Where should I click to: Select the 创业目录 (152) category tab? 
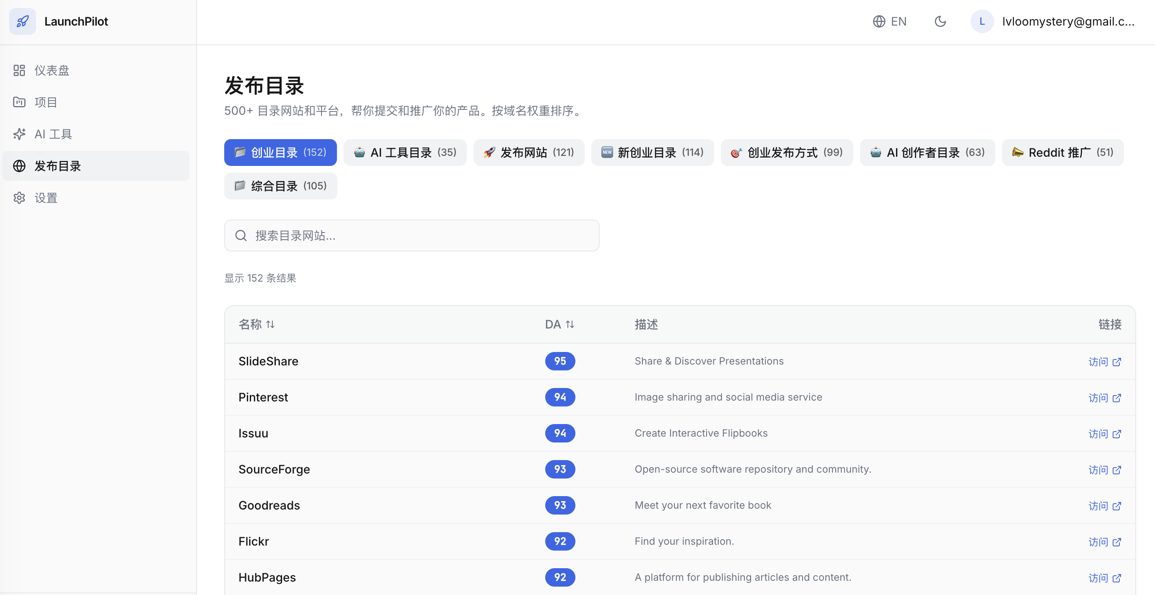280,153
